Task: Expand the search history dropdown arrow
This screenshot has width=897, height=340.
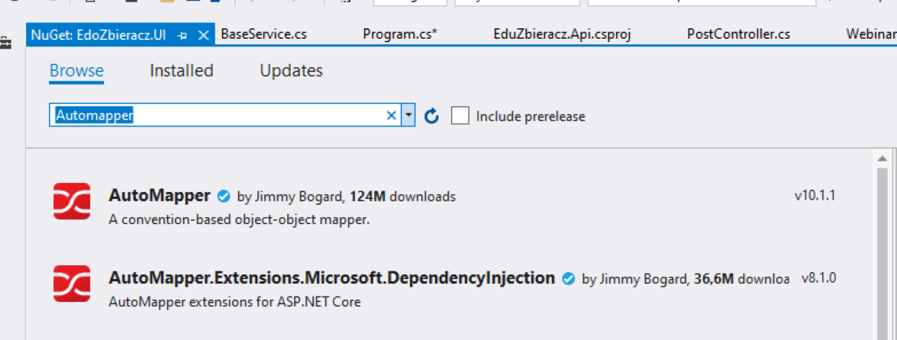Action: click(x=408, y=116)
